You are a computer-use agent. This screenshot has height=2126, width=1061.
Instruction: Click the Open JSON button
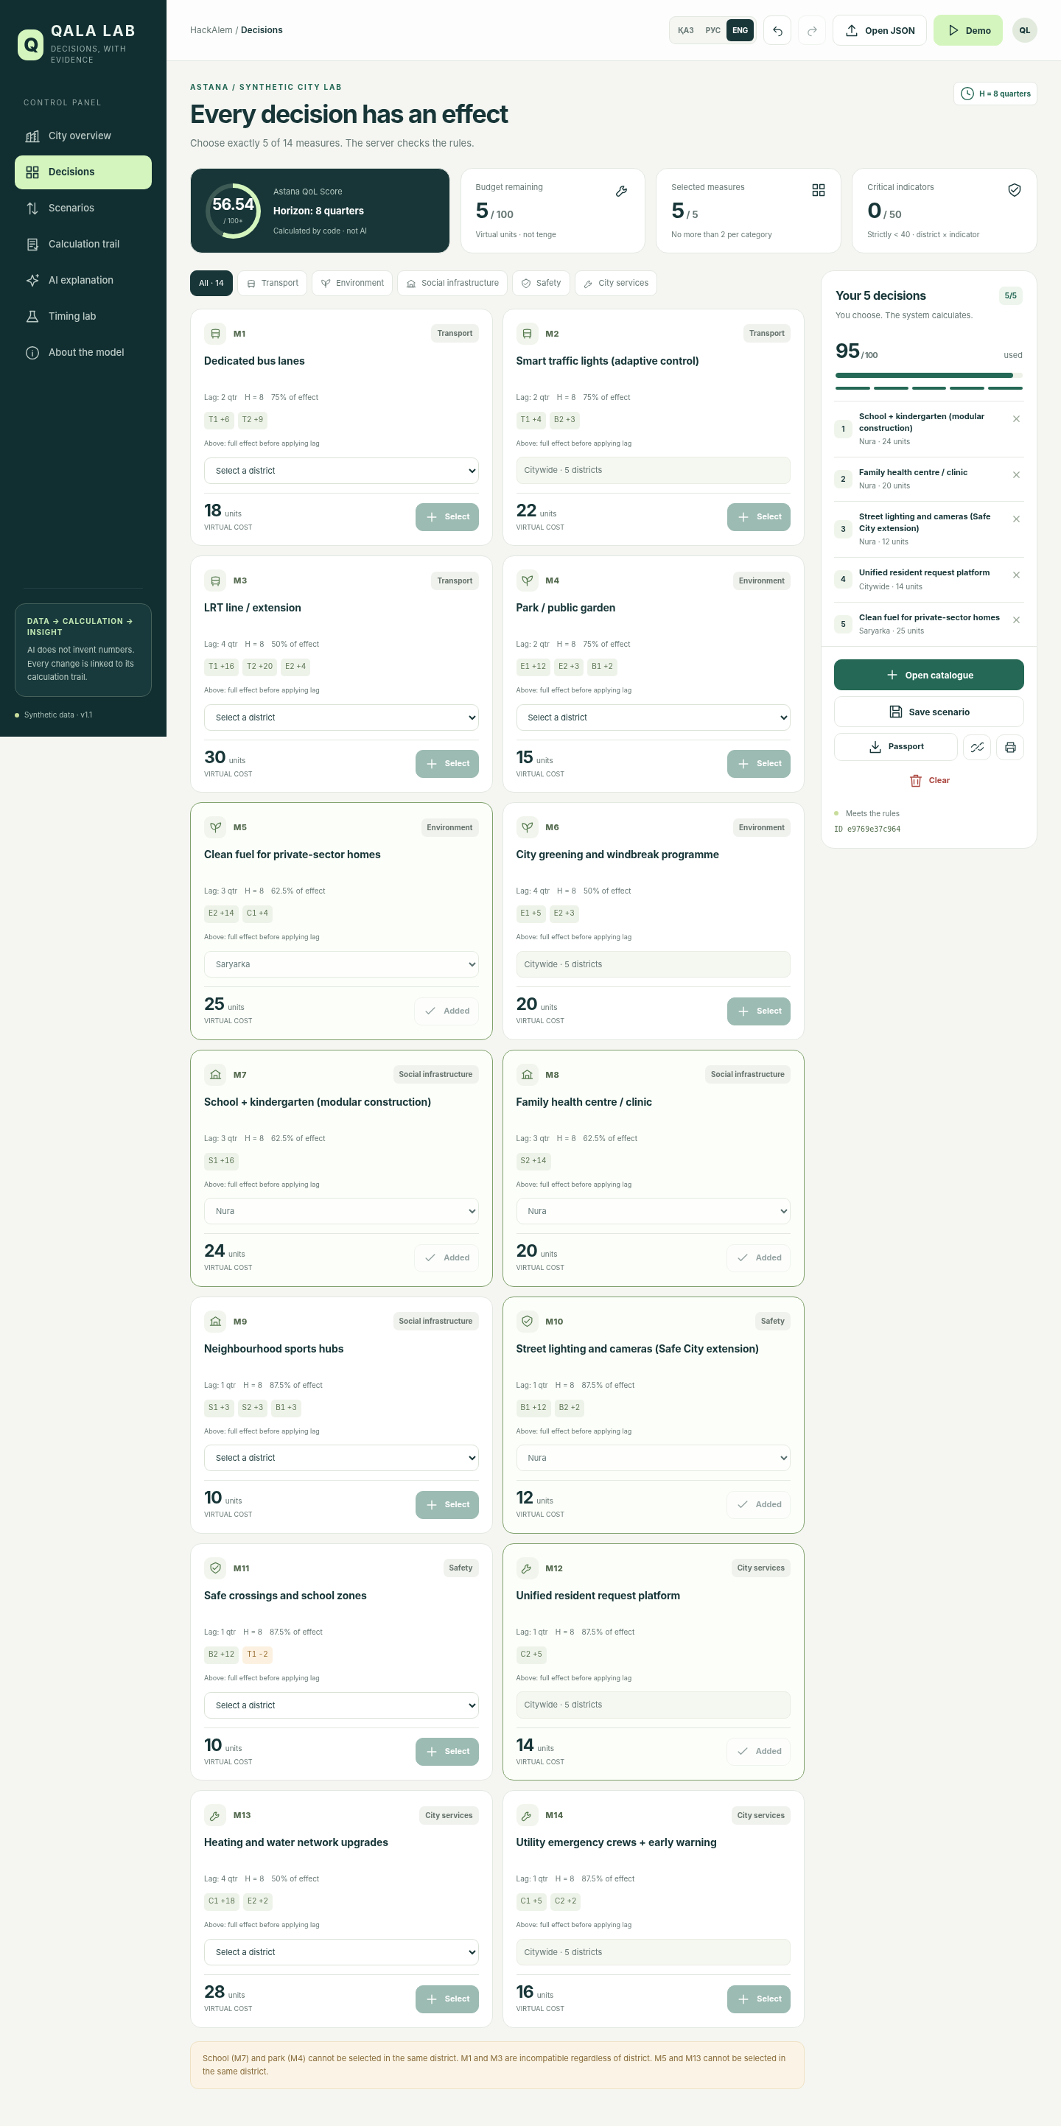pyautogui.click(x=879, y=30)
